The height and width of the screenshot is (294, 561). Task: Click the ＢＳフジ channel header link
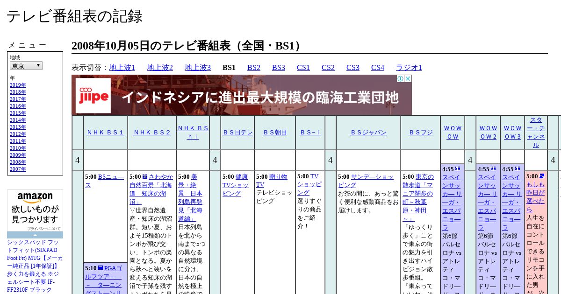click(421, 133)
